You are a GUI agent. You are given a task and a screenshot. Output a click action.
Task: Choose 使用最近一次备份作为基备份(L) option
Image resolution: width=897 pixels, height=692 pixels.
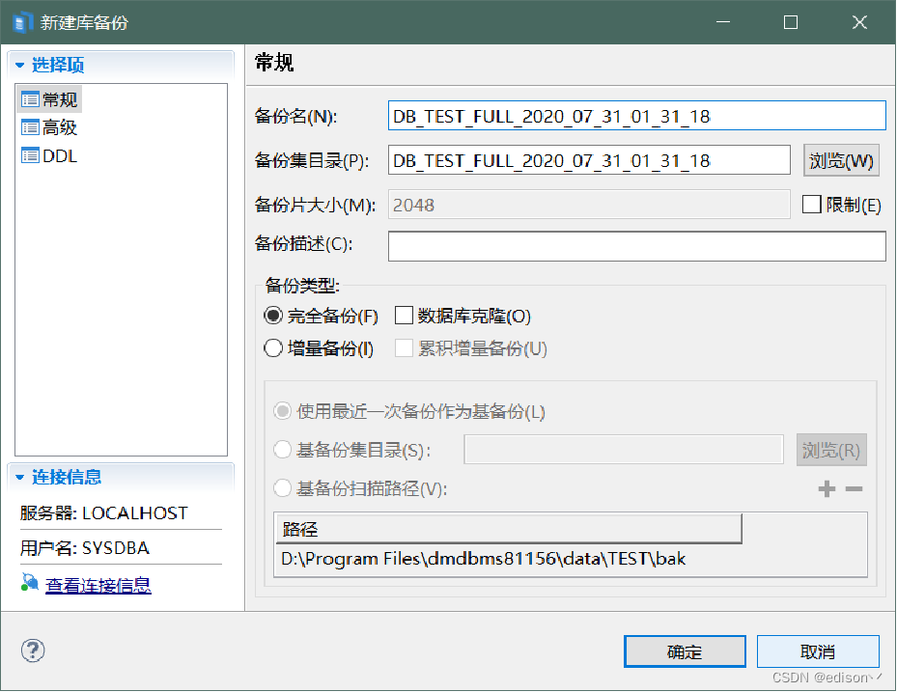pyautogui.click(x=283, y=411)
